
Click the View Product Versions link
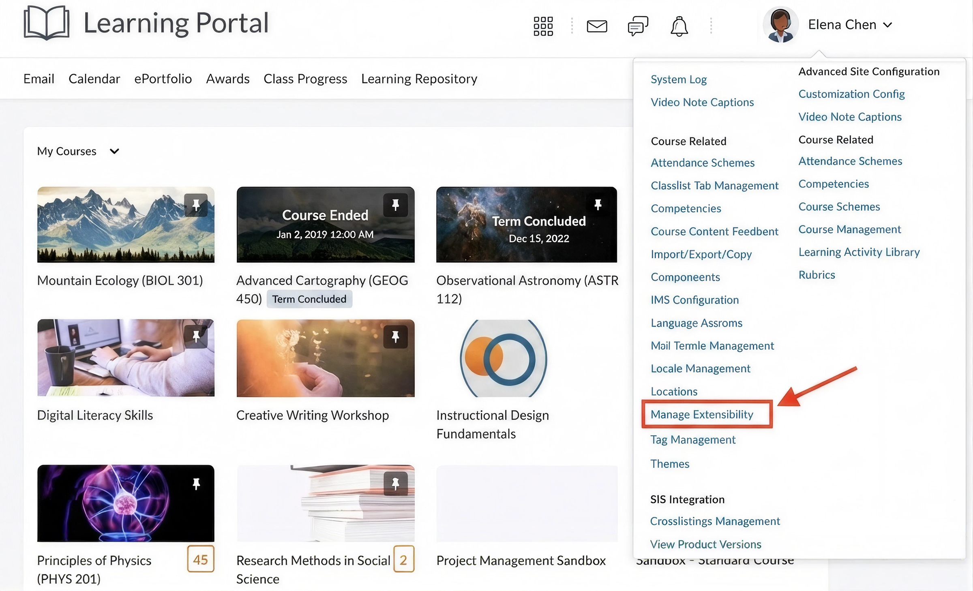pos(705,544)
